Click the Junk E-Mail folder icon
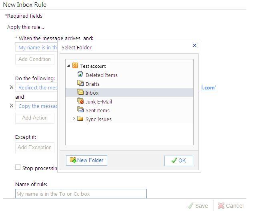The image size is (256, 211). pyautogui.click(x=80, y=101)
